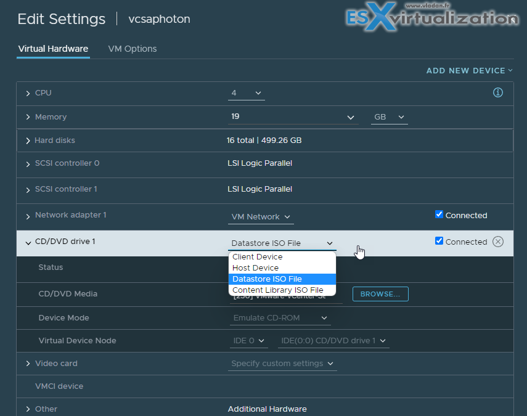Click the Status label
The width and height of the screenshot is (527, 416).
51,267
